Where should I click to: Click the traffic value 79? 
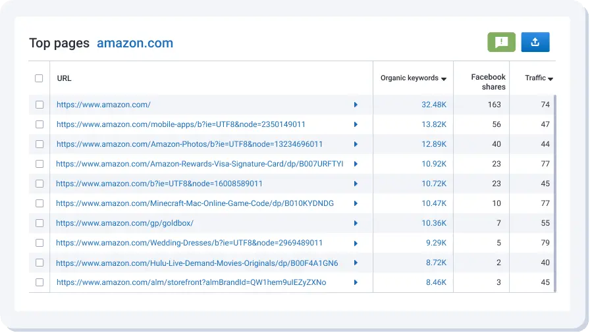coord(545,243)
